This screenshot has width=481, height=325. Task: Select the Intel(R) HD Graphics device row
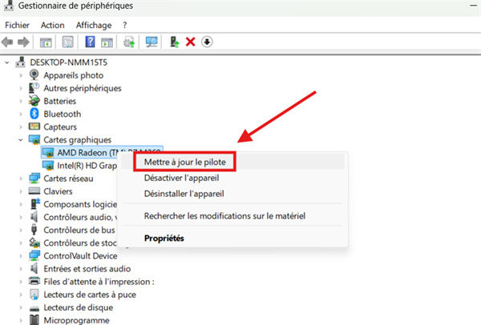pos(79,166)
